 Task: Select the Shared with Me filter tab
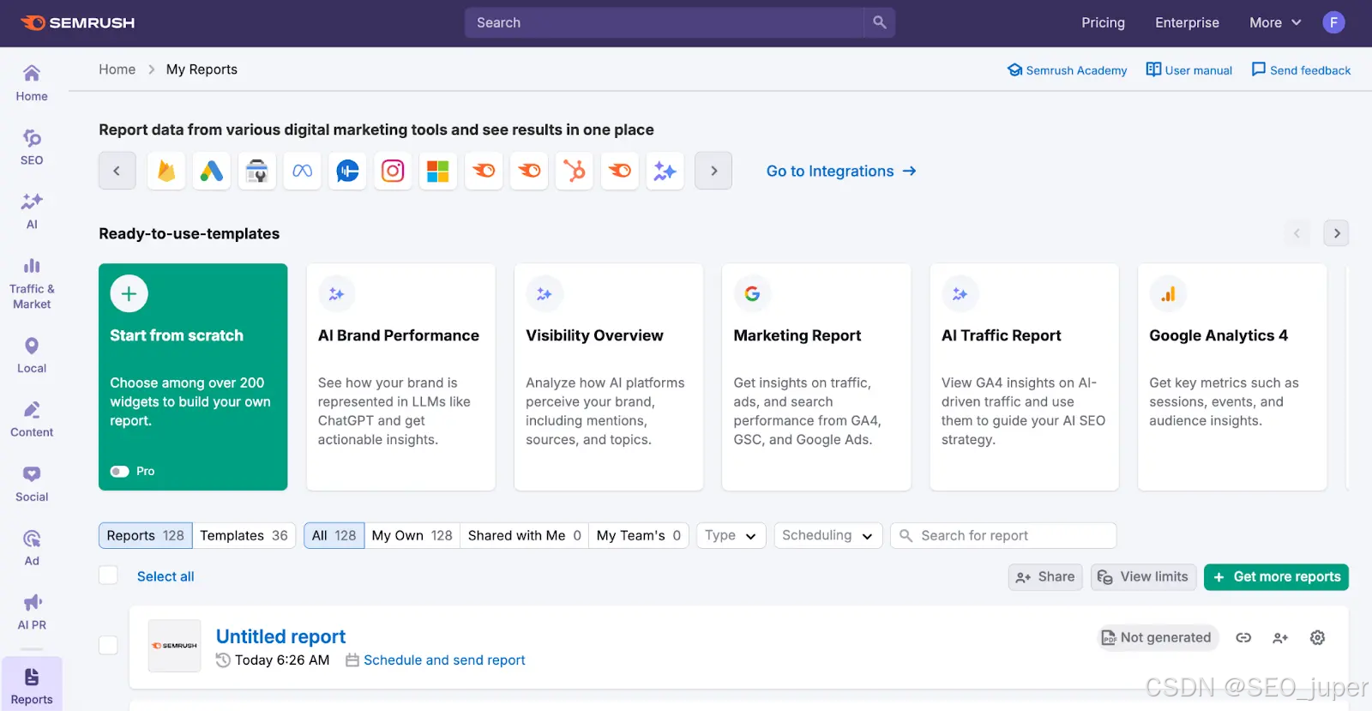click(525, 535)
